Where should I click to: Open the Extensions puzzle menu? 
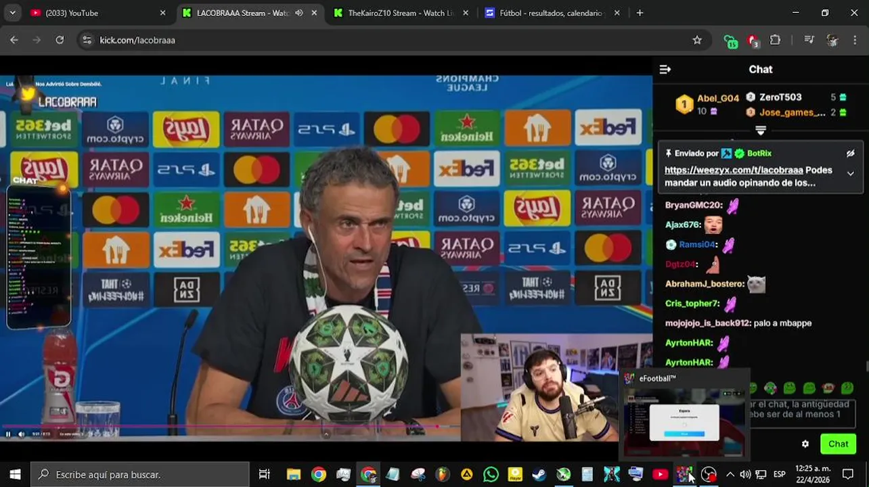[x=776, y=40]
